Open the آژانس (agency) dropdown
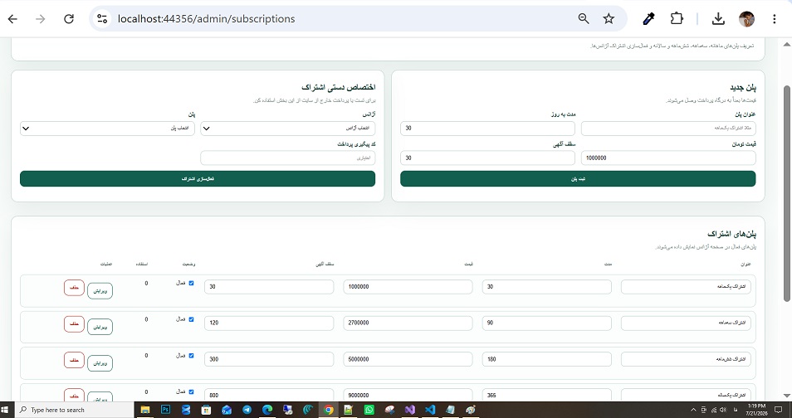Viewport: 792px width, 418px height. [288, 129]
